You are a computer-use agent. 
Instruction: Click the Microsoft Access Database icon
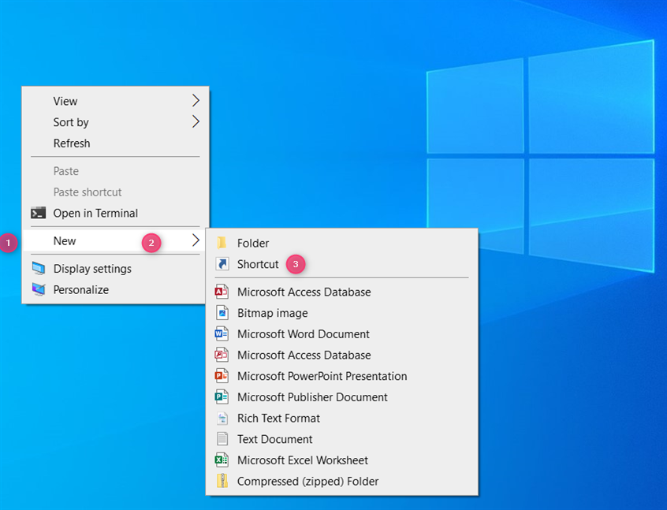pos(224,292)
